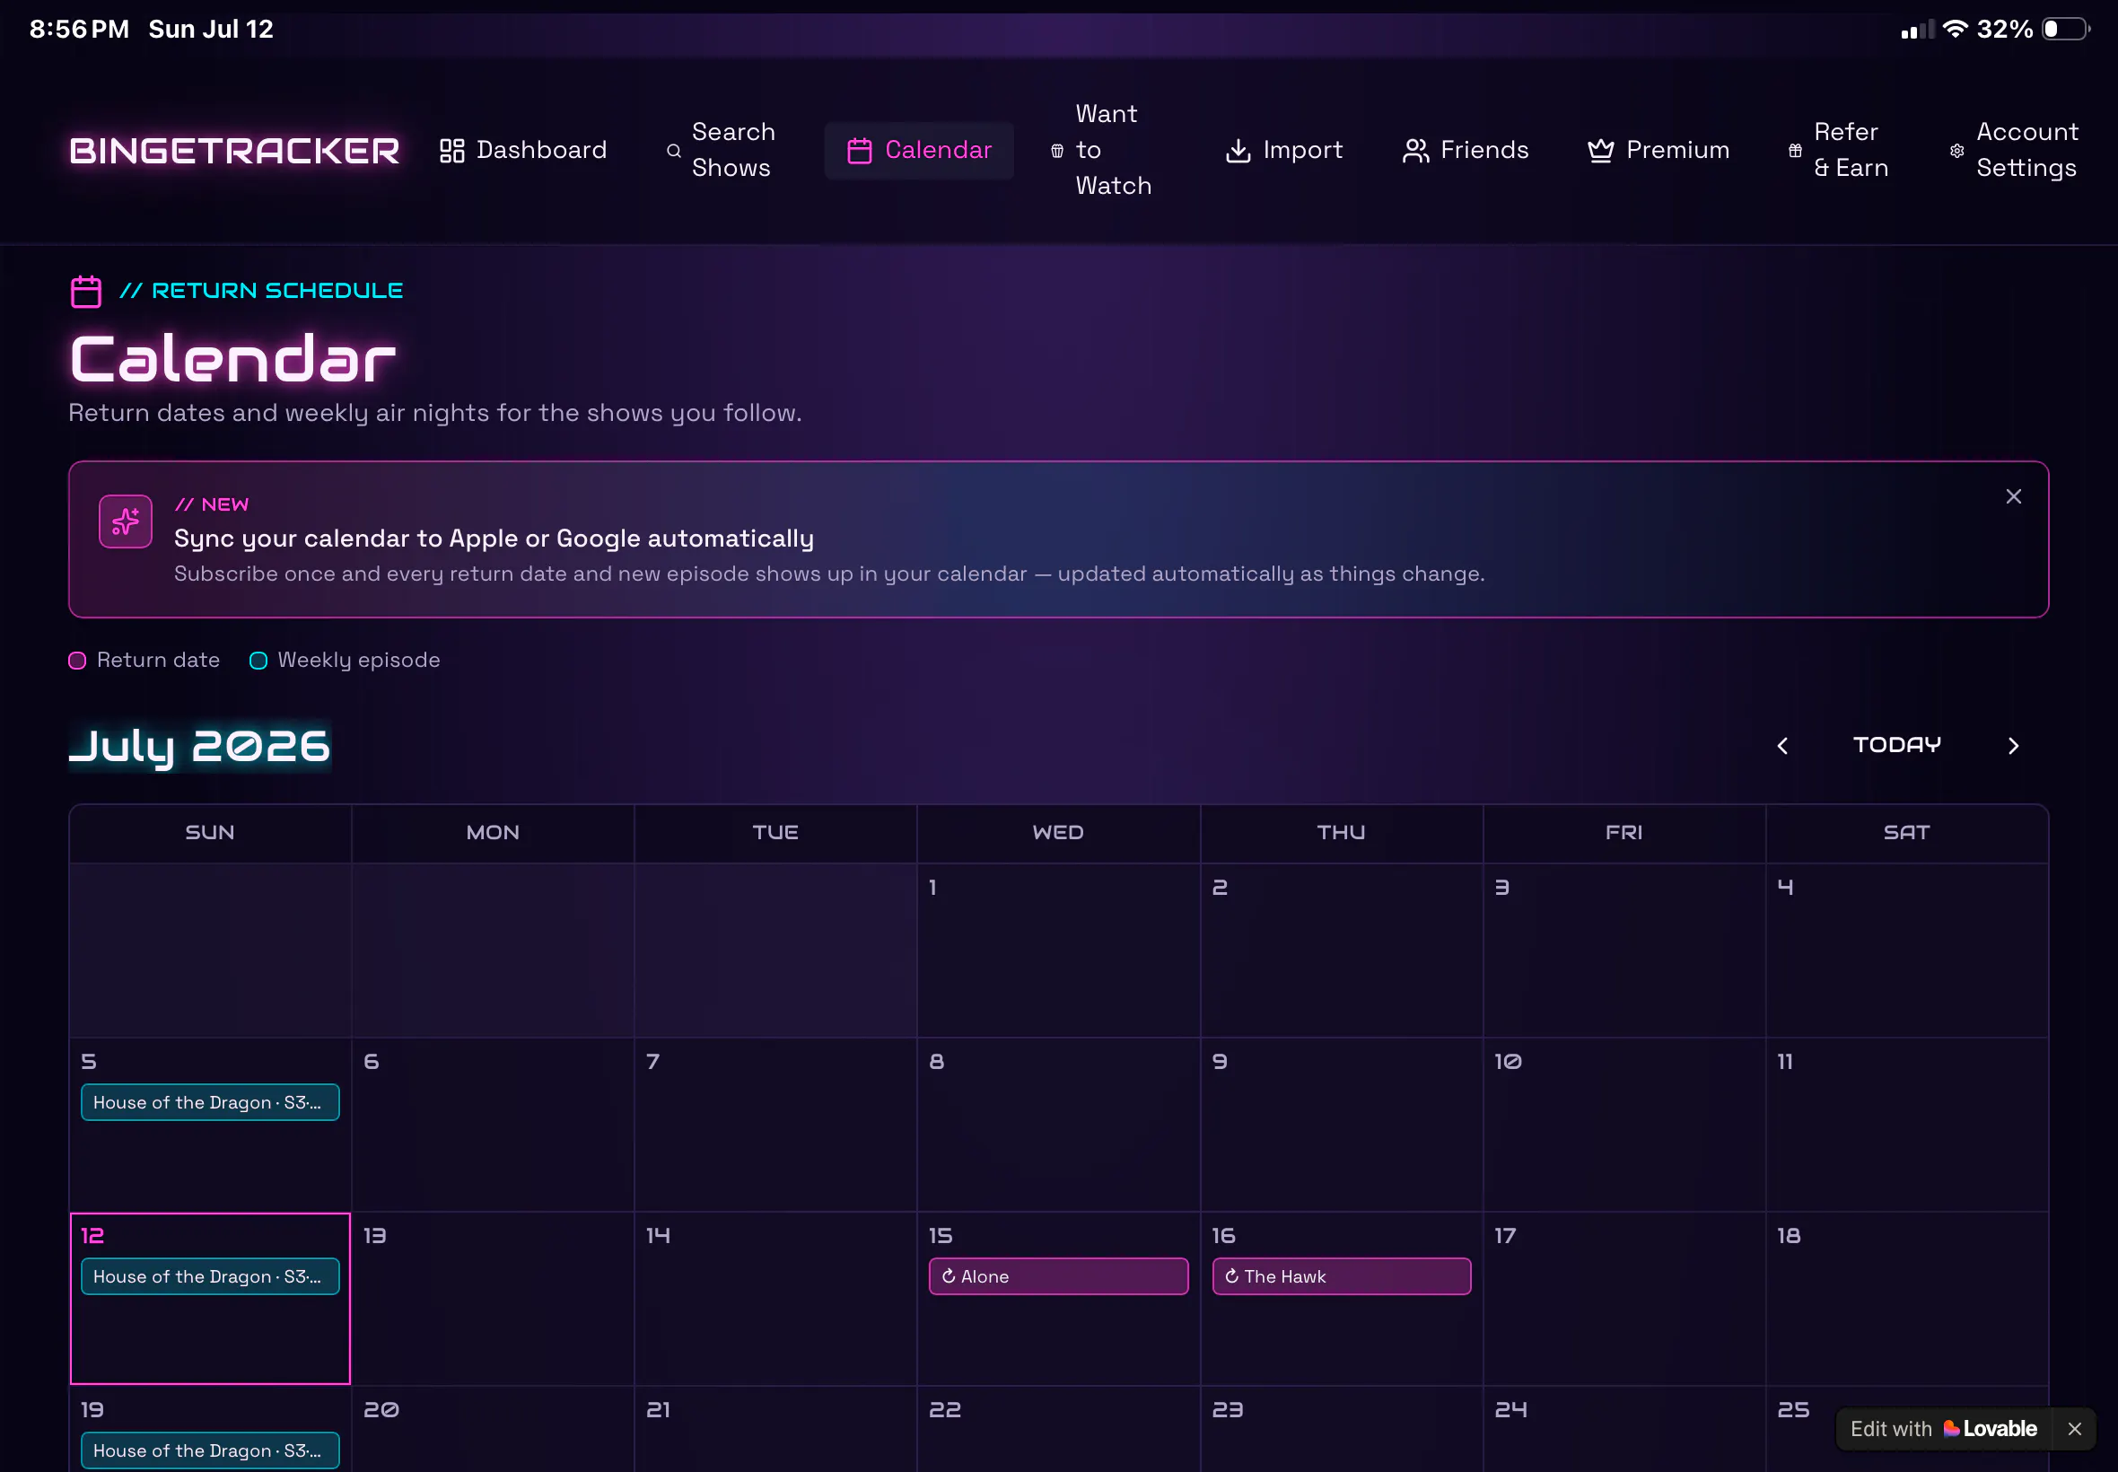Viewport: 2118px width, 1472px height.
Task: Open House of the Dragon on July 5
Action: coord(210,1102)
